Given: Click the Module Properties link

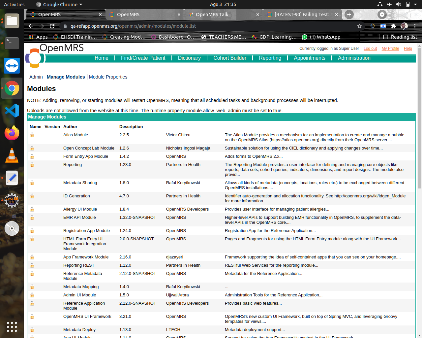Looking at the screenshot, I should pos(108,77).
